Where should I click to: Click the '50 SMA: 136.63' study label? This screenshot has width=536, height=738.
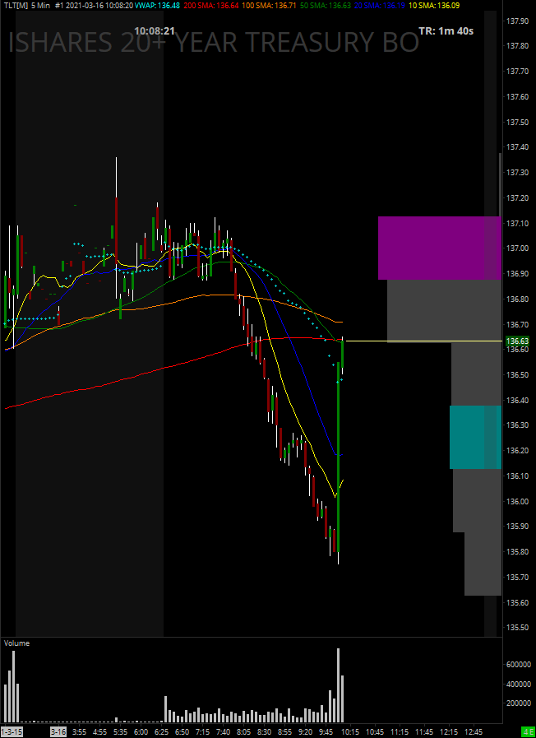click(x=324, y=5)
